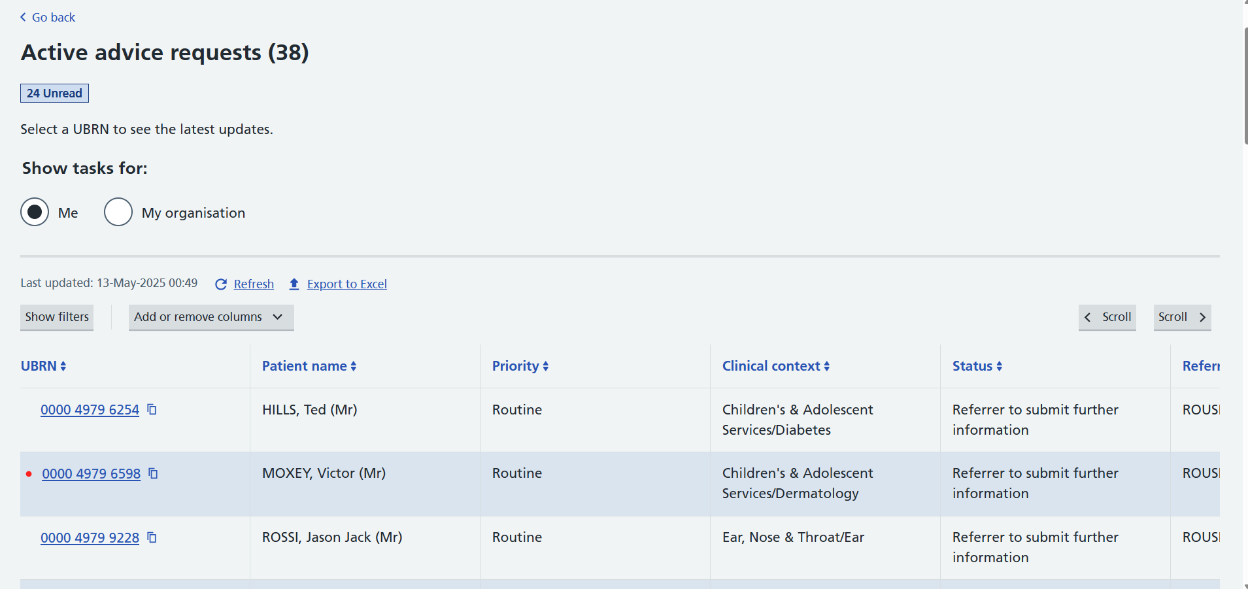The width and height of the screenshot is (1248, 589).
Task: Open UBRN 0000 4979 9228 link
Action: point(90,538)
